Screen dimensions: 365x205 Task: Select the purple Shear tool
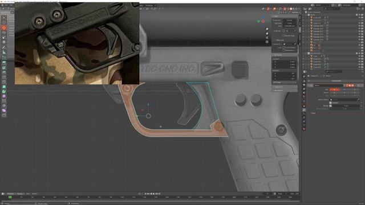(x=4, y=110)
